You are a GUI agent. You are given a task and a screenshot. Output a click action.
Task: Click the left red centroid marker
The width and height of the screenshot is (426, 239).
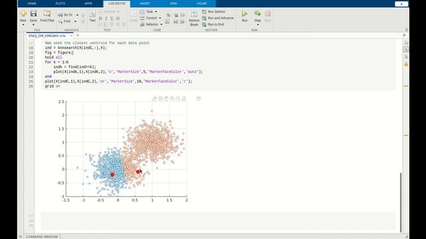tap(112, 175)
